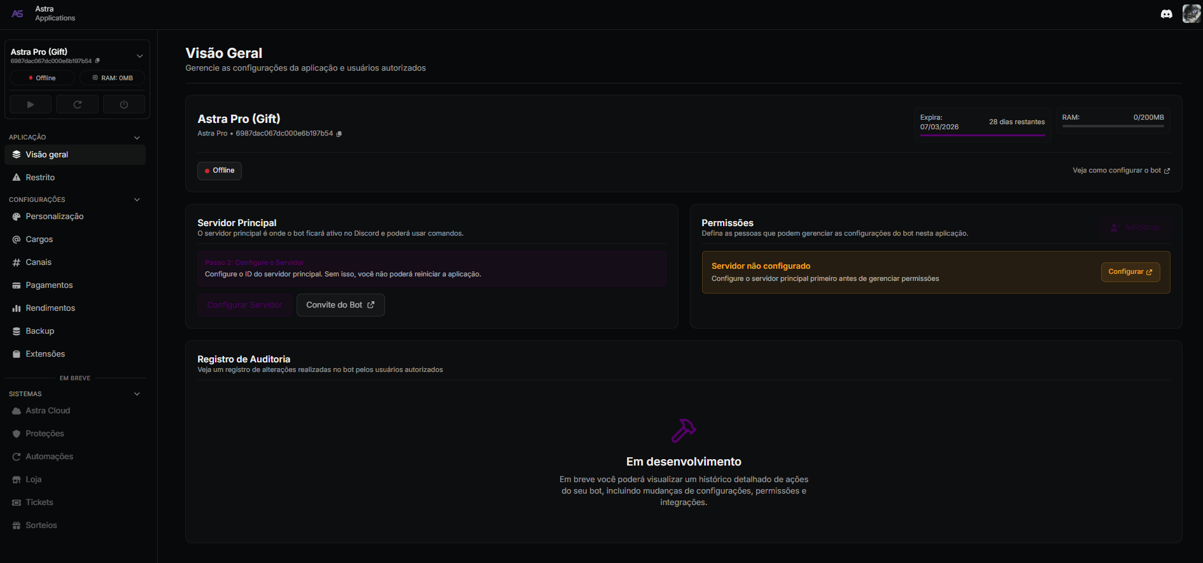Collapse the Sistemas section
This screenshot has height=563, width=1203.
tap(137, 394)
